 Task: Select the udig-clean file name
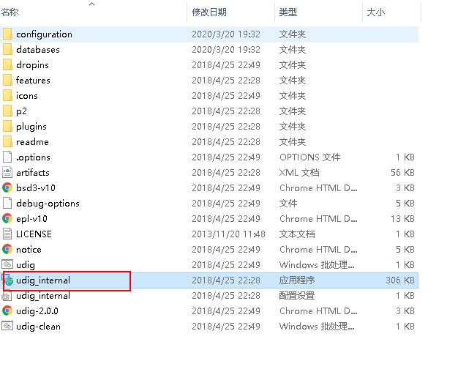(38, 327)
